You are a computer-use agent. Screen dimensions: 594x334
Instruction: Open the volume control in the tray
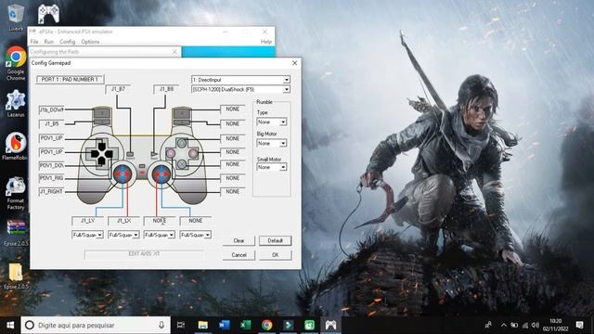tap(536, 325)
